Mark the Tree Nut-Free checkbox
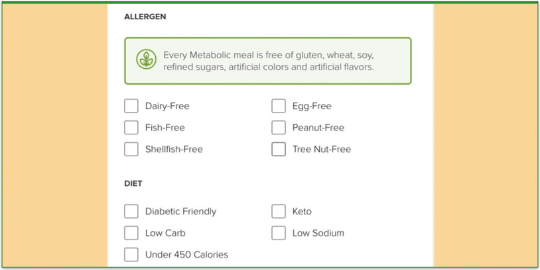Screen dimensions: 540x270 coord(278,149)
